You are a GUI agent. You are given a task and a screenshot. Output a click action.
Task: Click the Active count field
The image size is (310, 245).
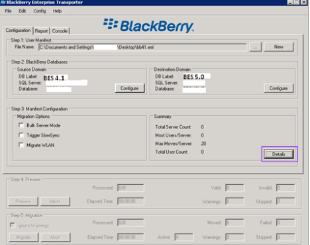pos(184,237)
